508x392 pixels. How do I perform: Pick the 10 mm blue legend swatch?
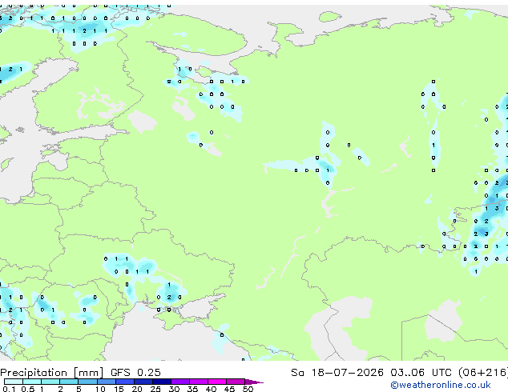coord(107,382)
